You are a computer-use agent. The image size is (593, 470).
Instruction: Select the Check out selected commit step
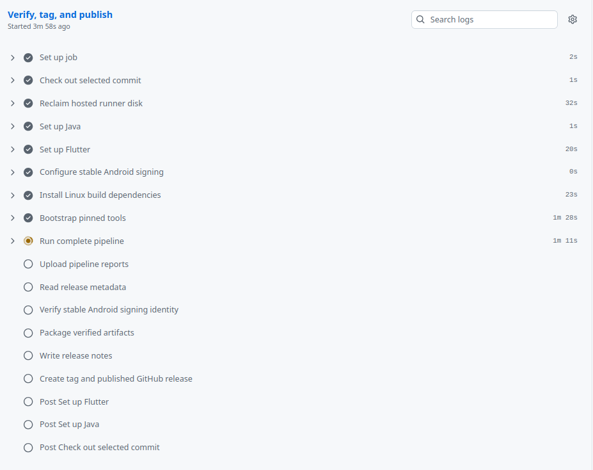[294, 80]
